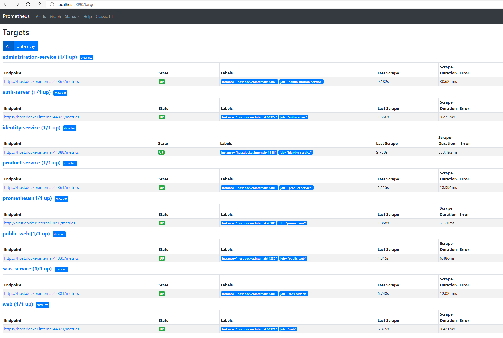Viewport: 503px width, 338px height.
Task: Click the localhost:9090/targets address bar
Action: (x=77, y=4)
